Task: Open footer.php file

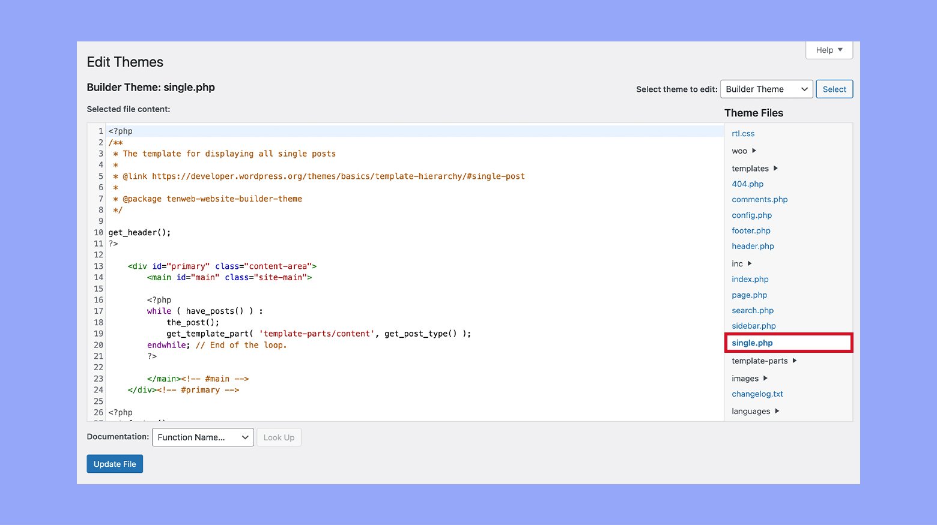Action: click(751, 231)
